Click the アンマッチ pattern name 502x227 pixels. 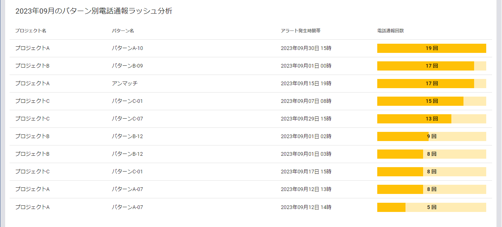coord(125,84)
